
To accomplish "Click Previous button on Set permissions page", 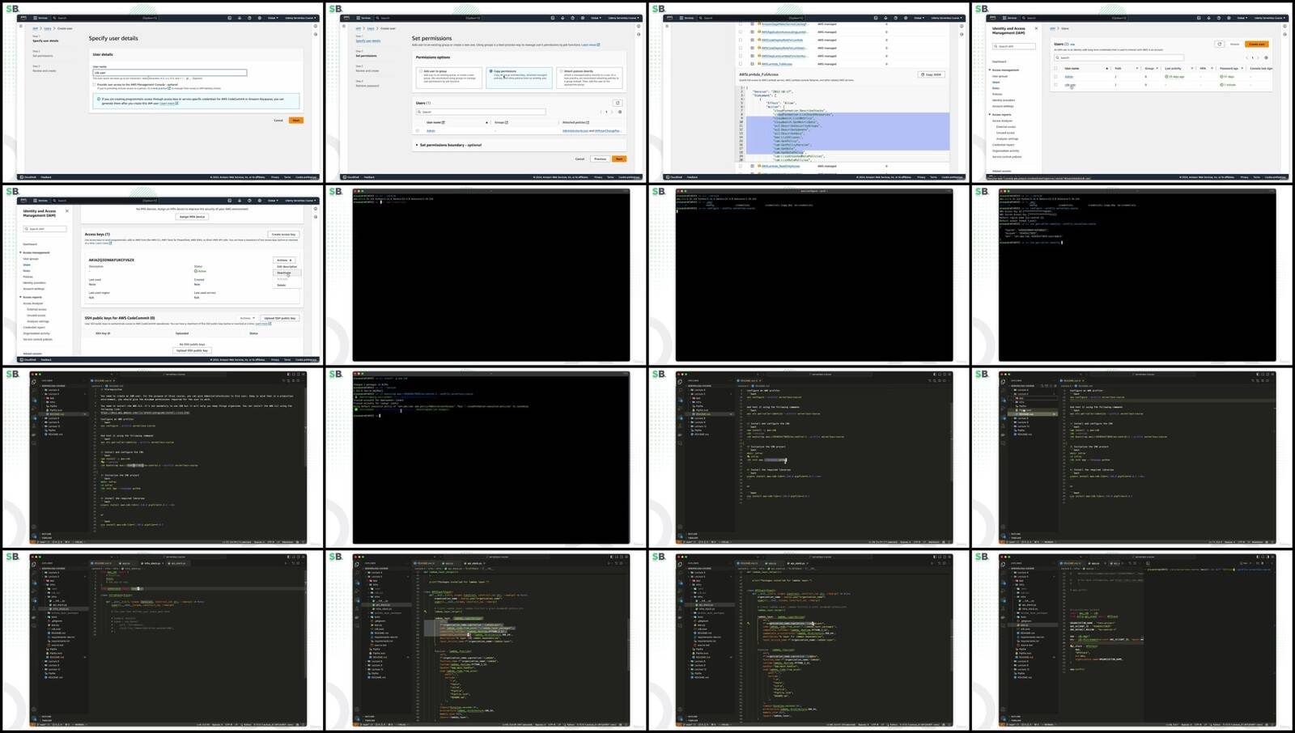I will pos(600,159).
